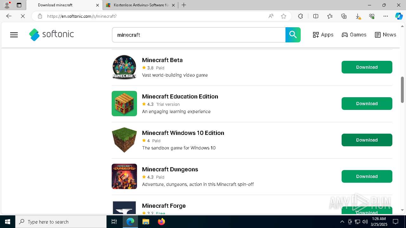Viewport: 406px width, 228px height.
Task: Open Edge Settings and more menu
Action: (x=386, y=16)
